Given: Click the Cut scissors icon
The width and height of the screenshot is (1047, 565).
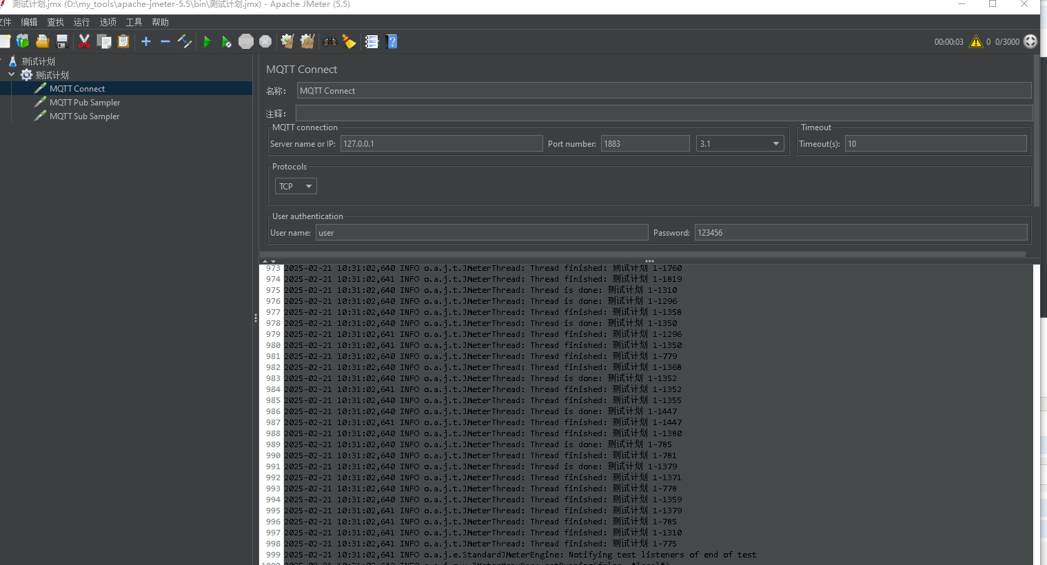Looking at the screenshot, I should [x=84, y=41].
